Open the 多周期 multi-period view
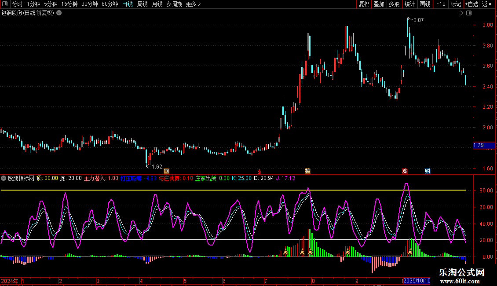The image size is (497, 286). [174, 4]
